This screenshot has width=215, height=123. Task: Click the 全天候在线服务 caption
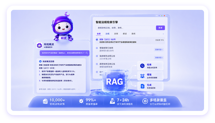point(125,104)
